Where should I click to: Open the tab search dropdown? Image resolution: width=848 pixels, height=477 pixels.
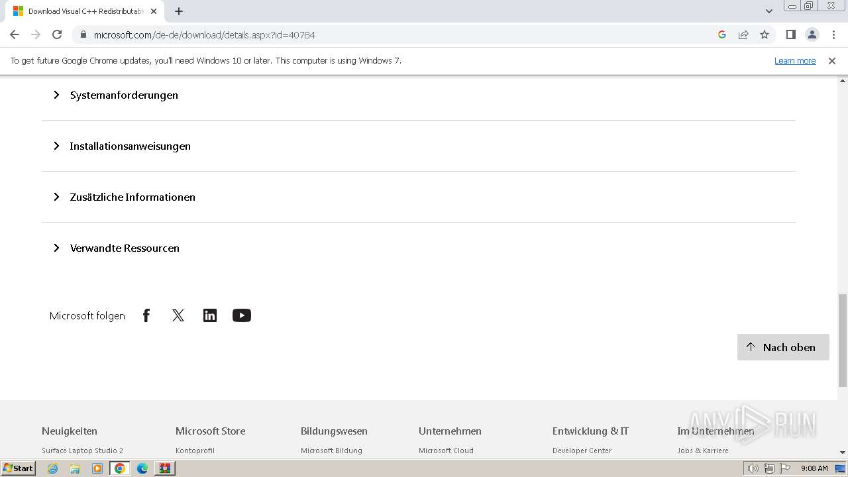point(769,11)
